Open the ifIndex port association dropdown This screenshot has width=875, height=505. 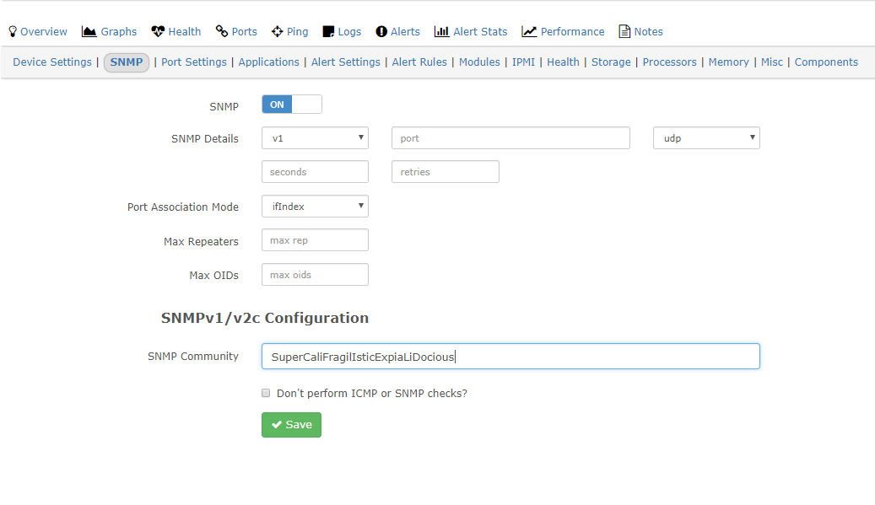[316, 207]
